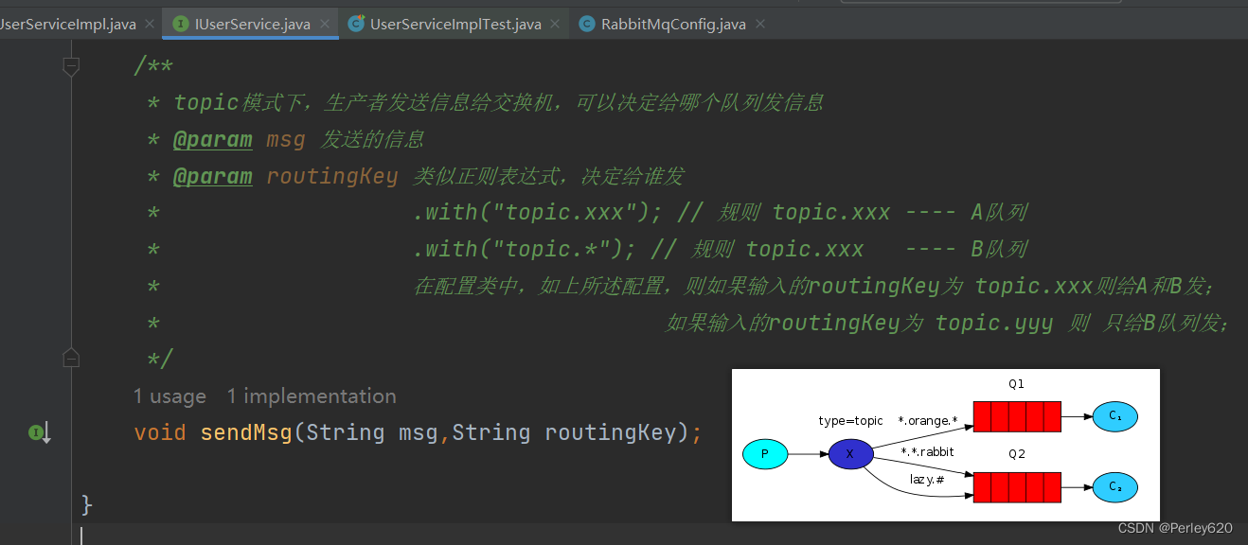Switch to the IUserService.java tab
Screen dimensions: 1248x545
click(252, 24)
